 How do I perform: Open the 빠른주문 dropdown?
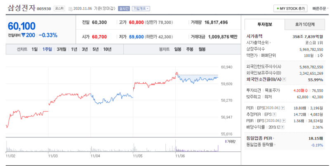321,9
